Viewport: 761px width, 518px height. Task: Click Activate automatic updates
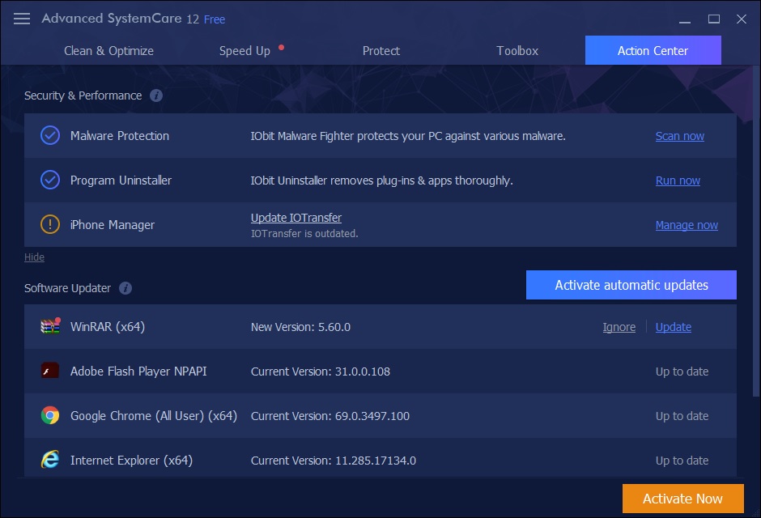coord(631,285)
